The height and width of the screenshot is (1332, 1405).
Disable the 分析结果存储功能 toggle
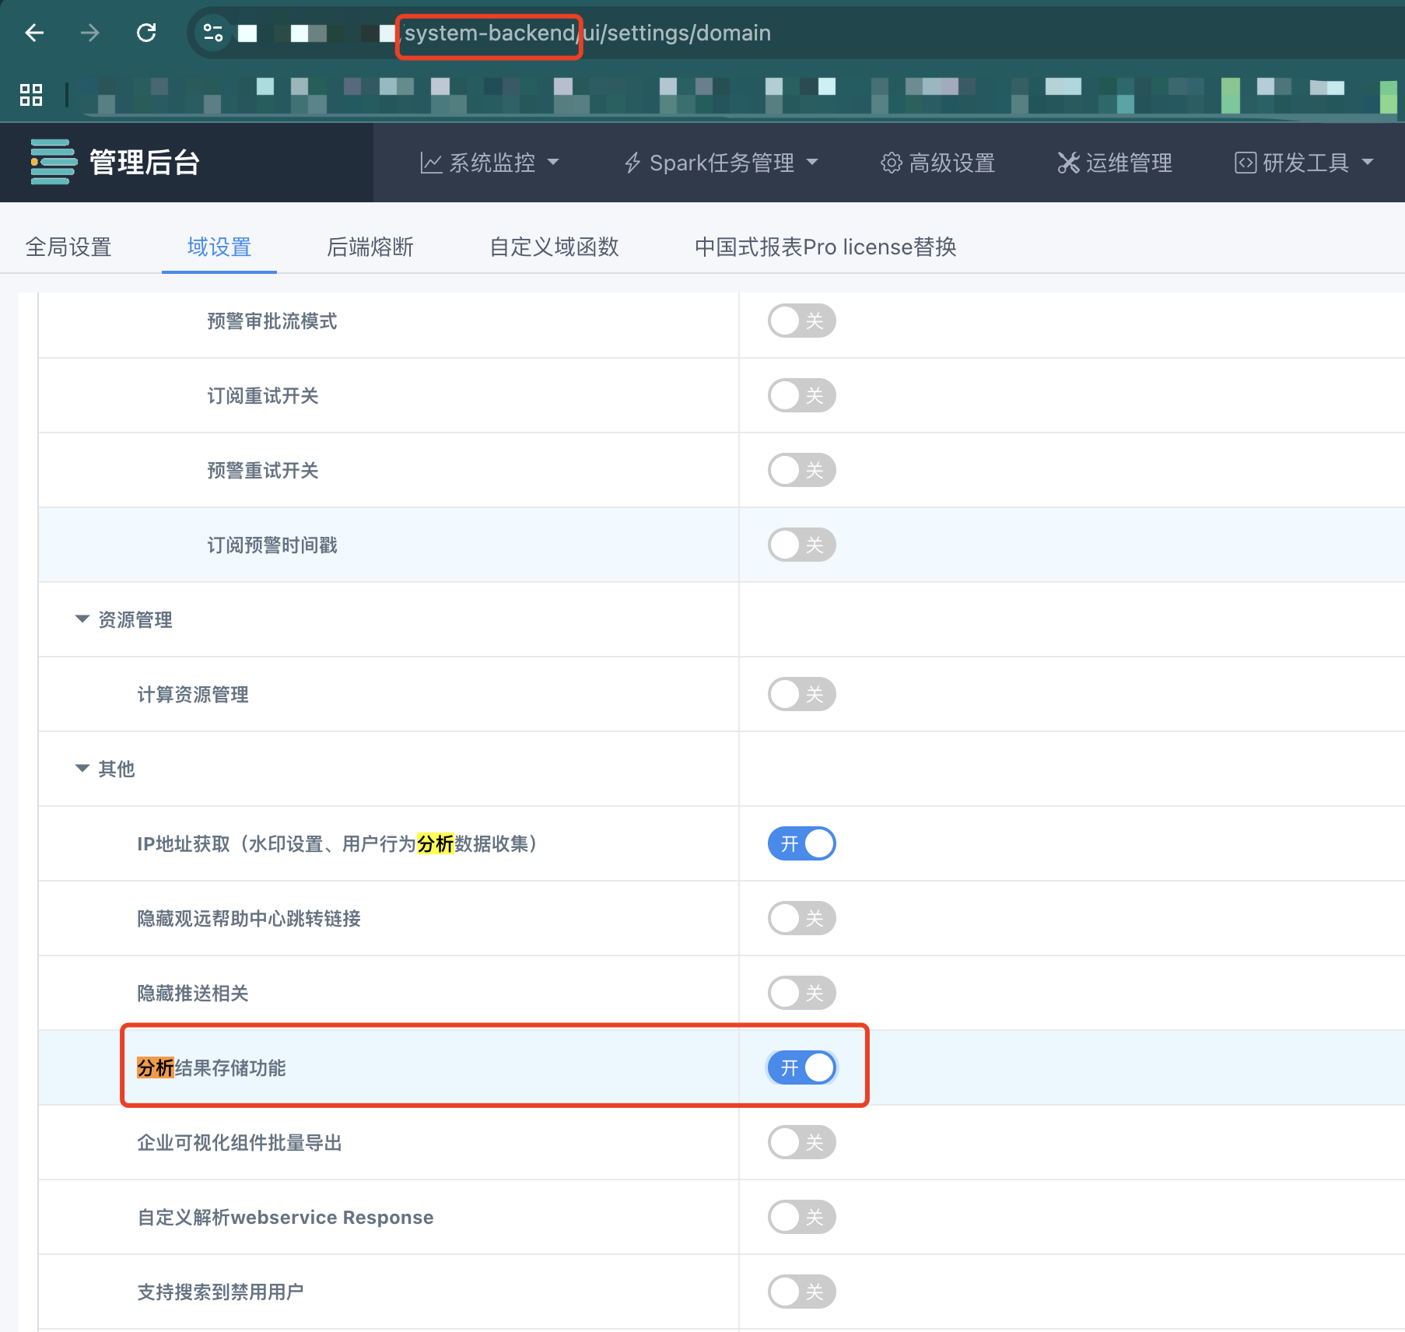click(801, 1067)
